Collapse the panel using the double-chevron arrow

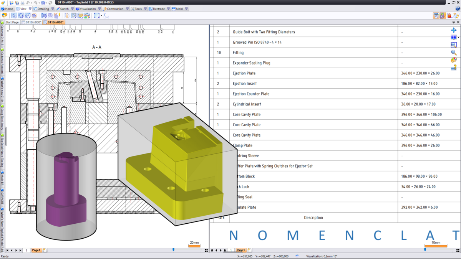click(x=454, y=22)
